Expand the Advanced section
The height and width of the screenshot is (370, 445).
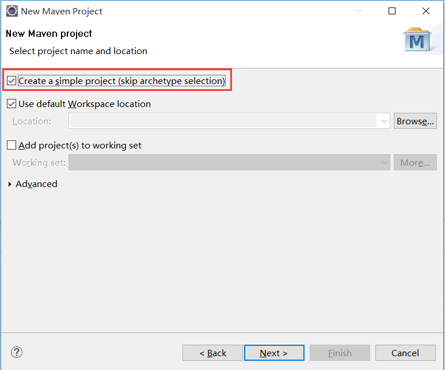10,184
